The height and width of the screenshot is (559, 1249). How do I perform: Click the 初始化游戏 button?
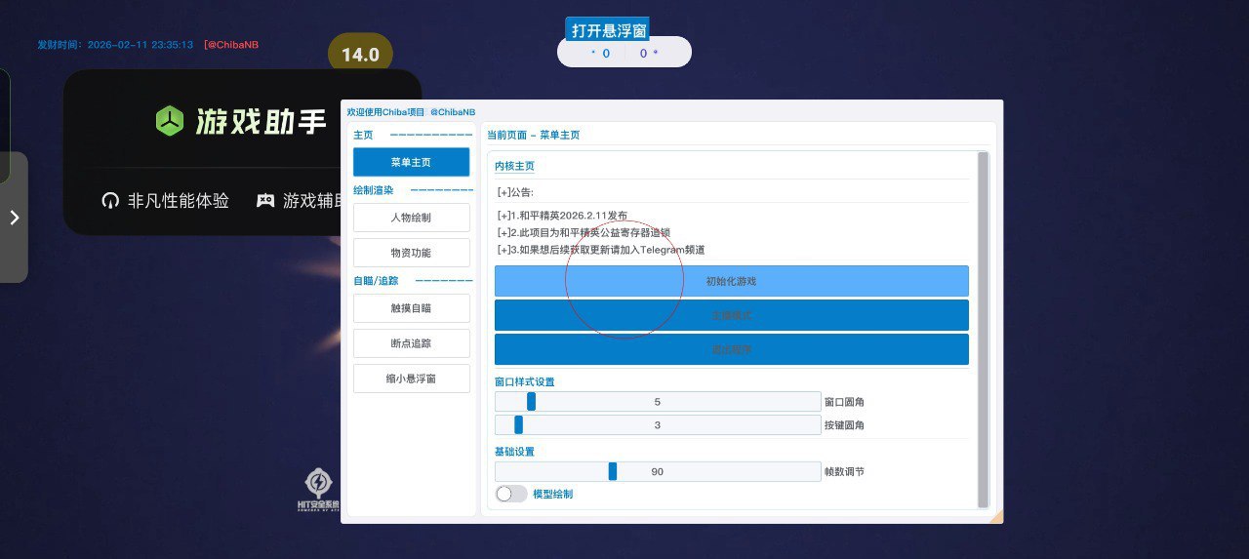tap(731, 281)
